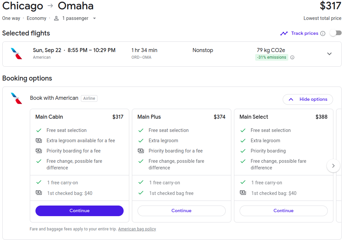Click the fee icon beside Extra legroom in Main Cabin
Viewport: 344px width, 242px height.
tap(39, 141)
